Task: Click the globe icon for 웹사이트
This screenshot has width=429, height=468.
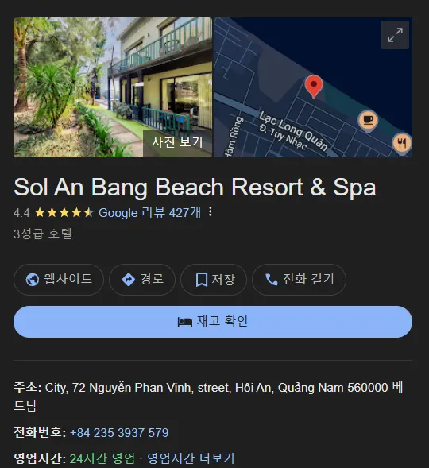Action: [x=33, y=280]
